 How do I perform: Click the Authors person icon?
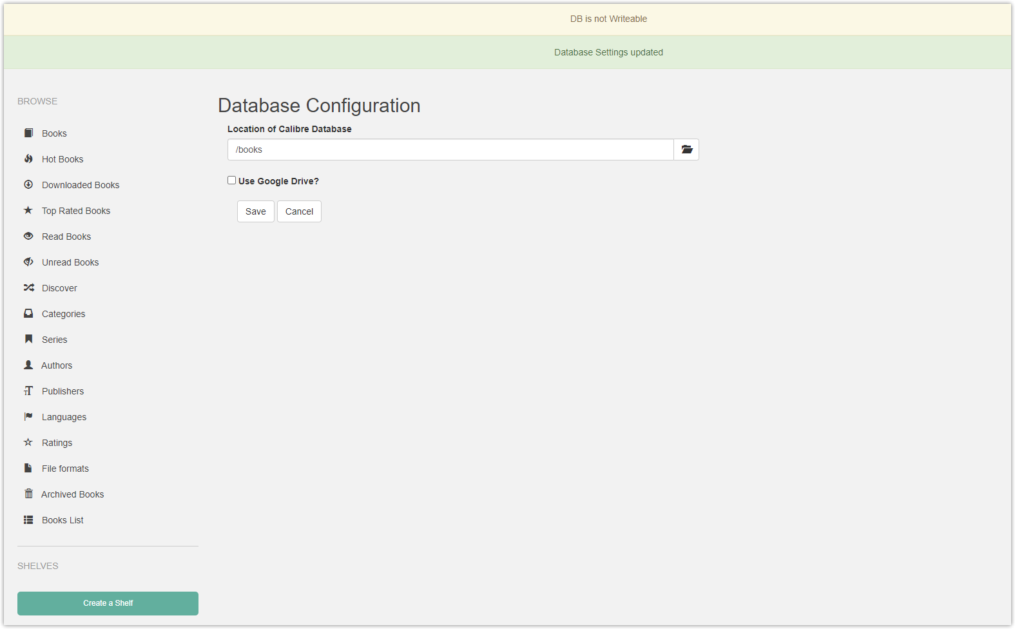click(x=28, y=365)
